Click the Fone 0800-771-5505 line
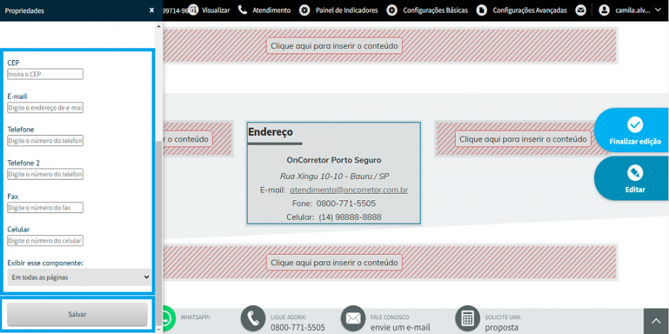 click(x=334, y=203)
